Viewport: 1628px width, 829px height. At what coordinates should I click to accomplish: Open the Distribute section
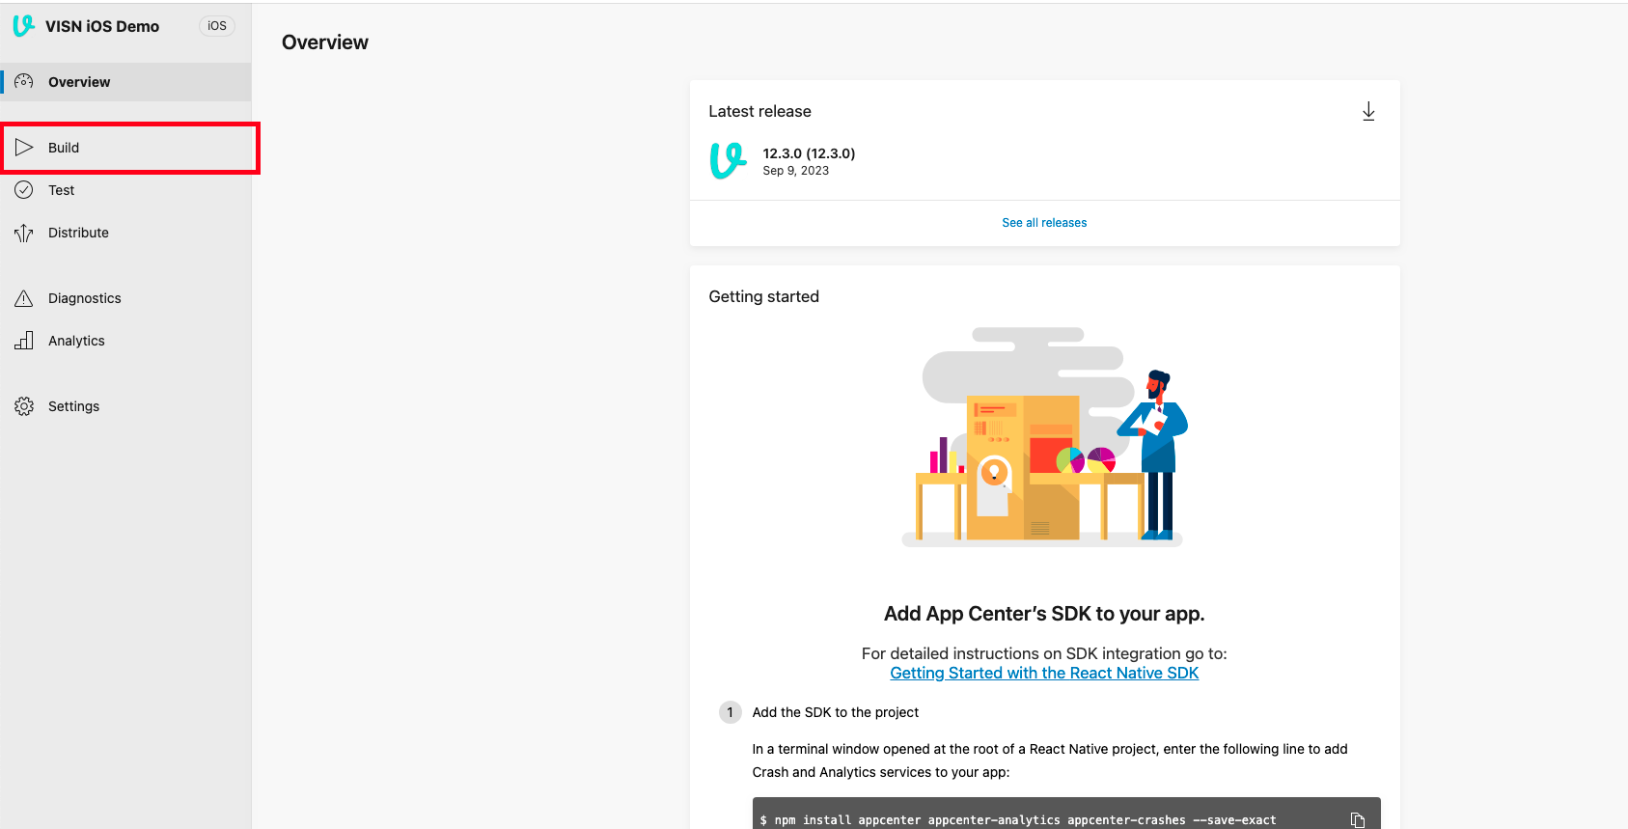[x=125, y=233]
